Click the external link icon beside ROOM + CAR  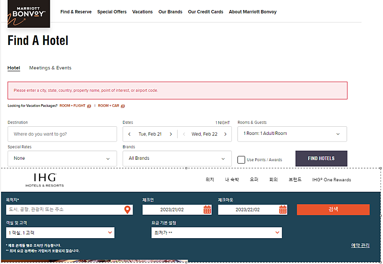click(x=123, y=106)
